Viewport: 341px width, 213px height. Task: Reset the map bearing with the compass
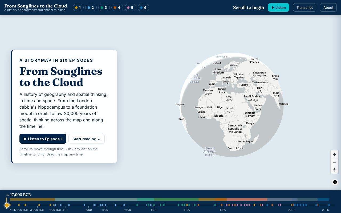tap(334, 170)
